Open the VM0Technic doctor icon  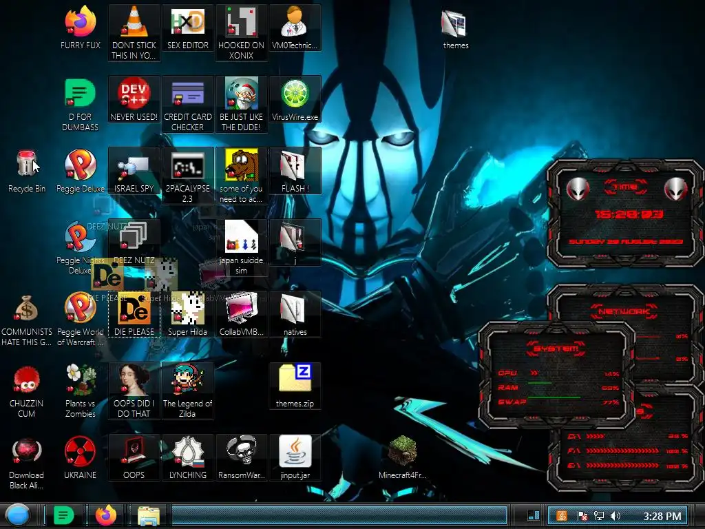pyautogui.click(x=295, y=21)
